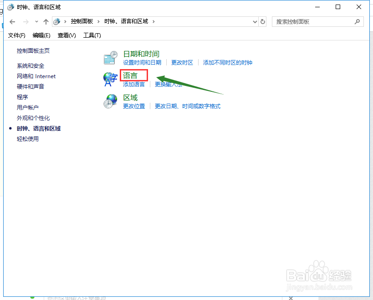Open the 查看 menu
The image size is (373, 300).
point(66,35)
